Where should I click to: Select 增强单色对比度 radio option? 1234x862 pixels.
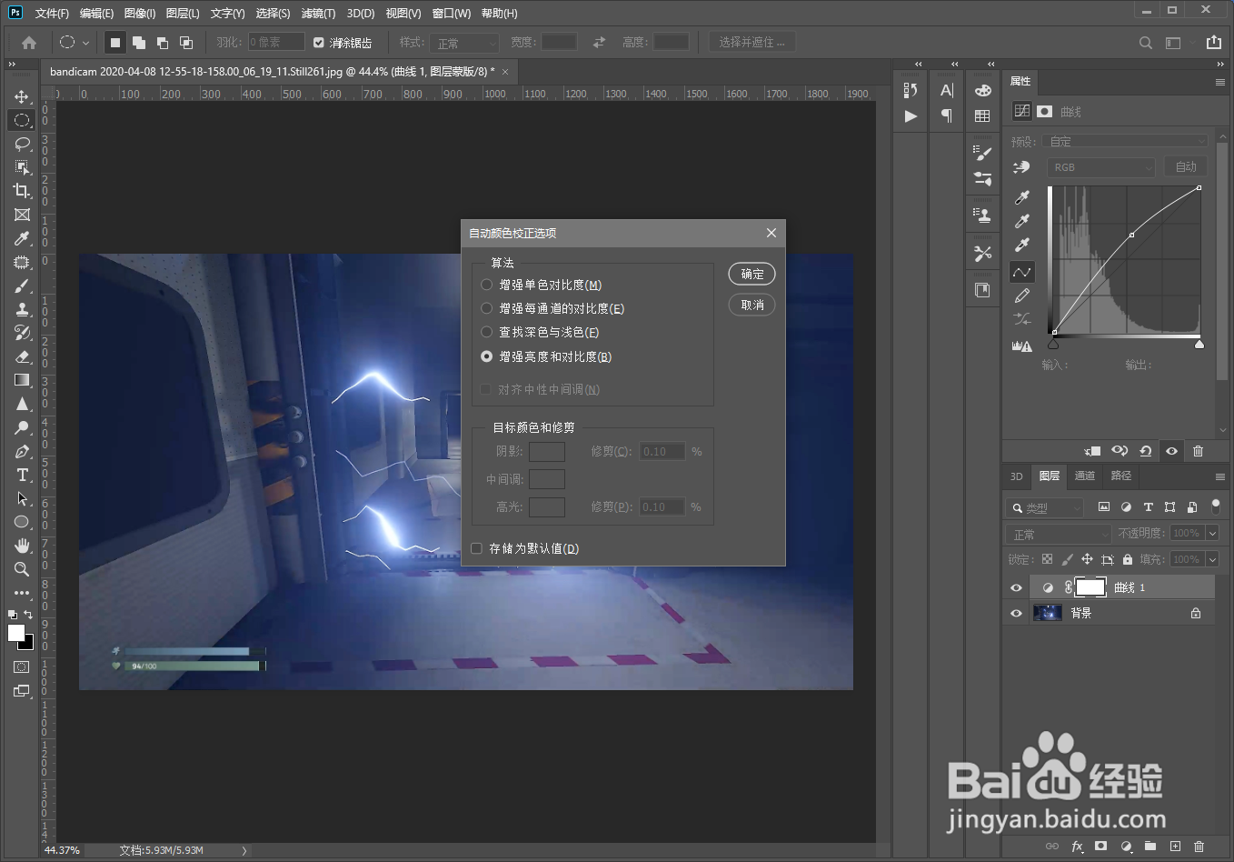pos(487,285)
